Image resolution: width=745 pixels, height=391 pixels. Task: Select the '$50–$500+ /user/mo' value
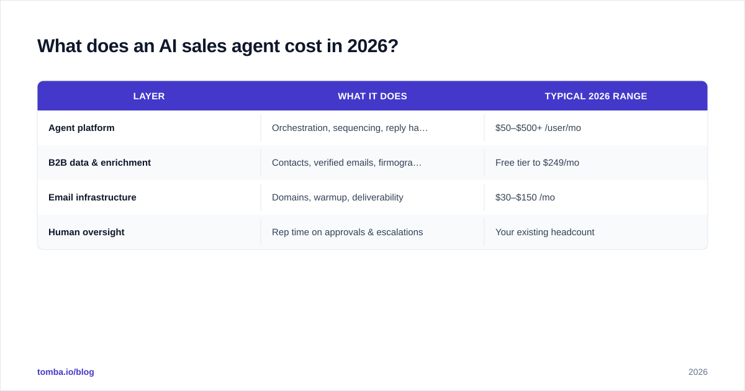pos(538,128)
